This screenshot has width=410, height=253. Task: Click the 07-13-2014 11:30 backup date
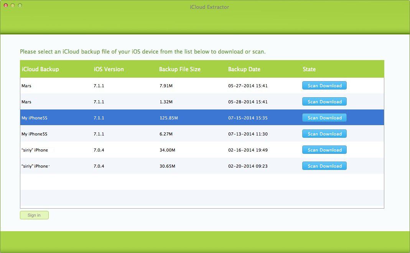248,134
